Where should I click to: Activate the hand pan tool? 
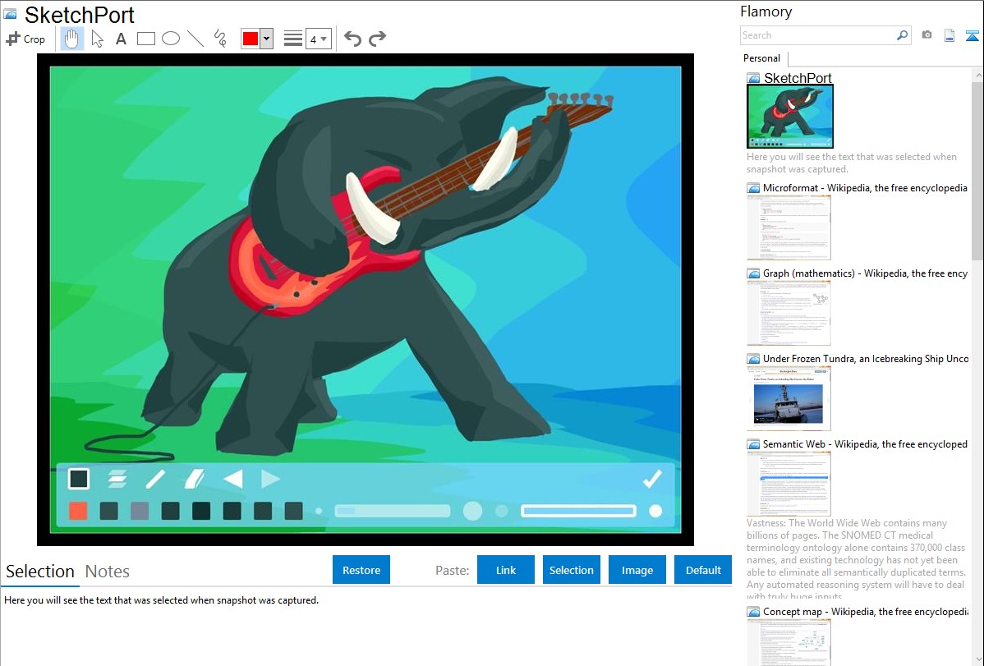pyautogui.click(x=72, y=39)
